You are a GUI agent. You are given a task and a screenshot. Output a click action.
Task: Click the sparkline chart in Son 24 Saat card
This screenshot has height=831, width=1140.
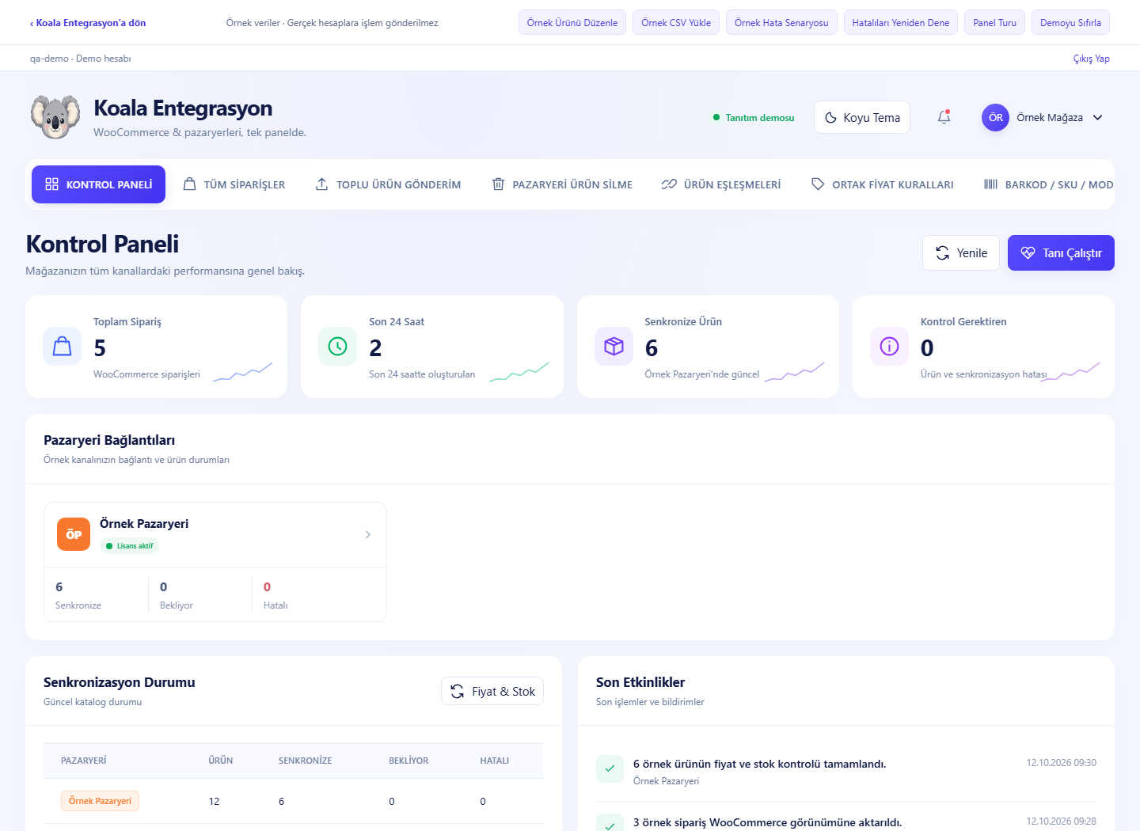click(x=519, y=372)
